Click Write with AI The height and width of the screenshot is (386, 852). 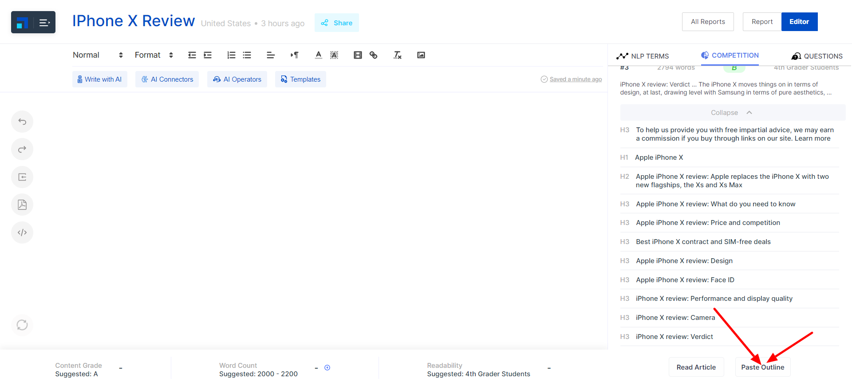100,79
